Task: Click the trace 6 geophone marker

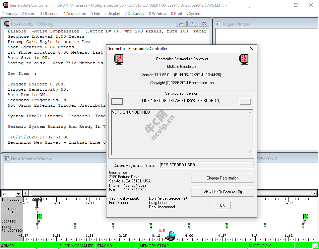Action: (227, 224)
